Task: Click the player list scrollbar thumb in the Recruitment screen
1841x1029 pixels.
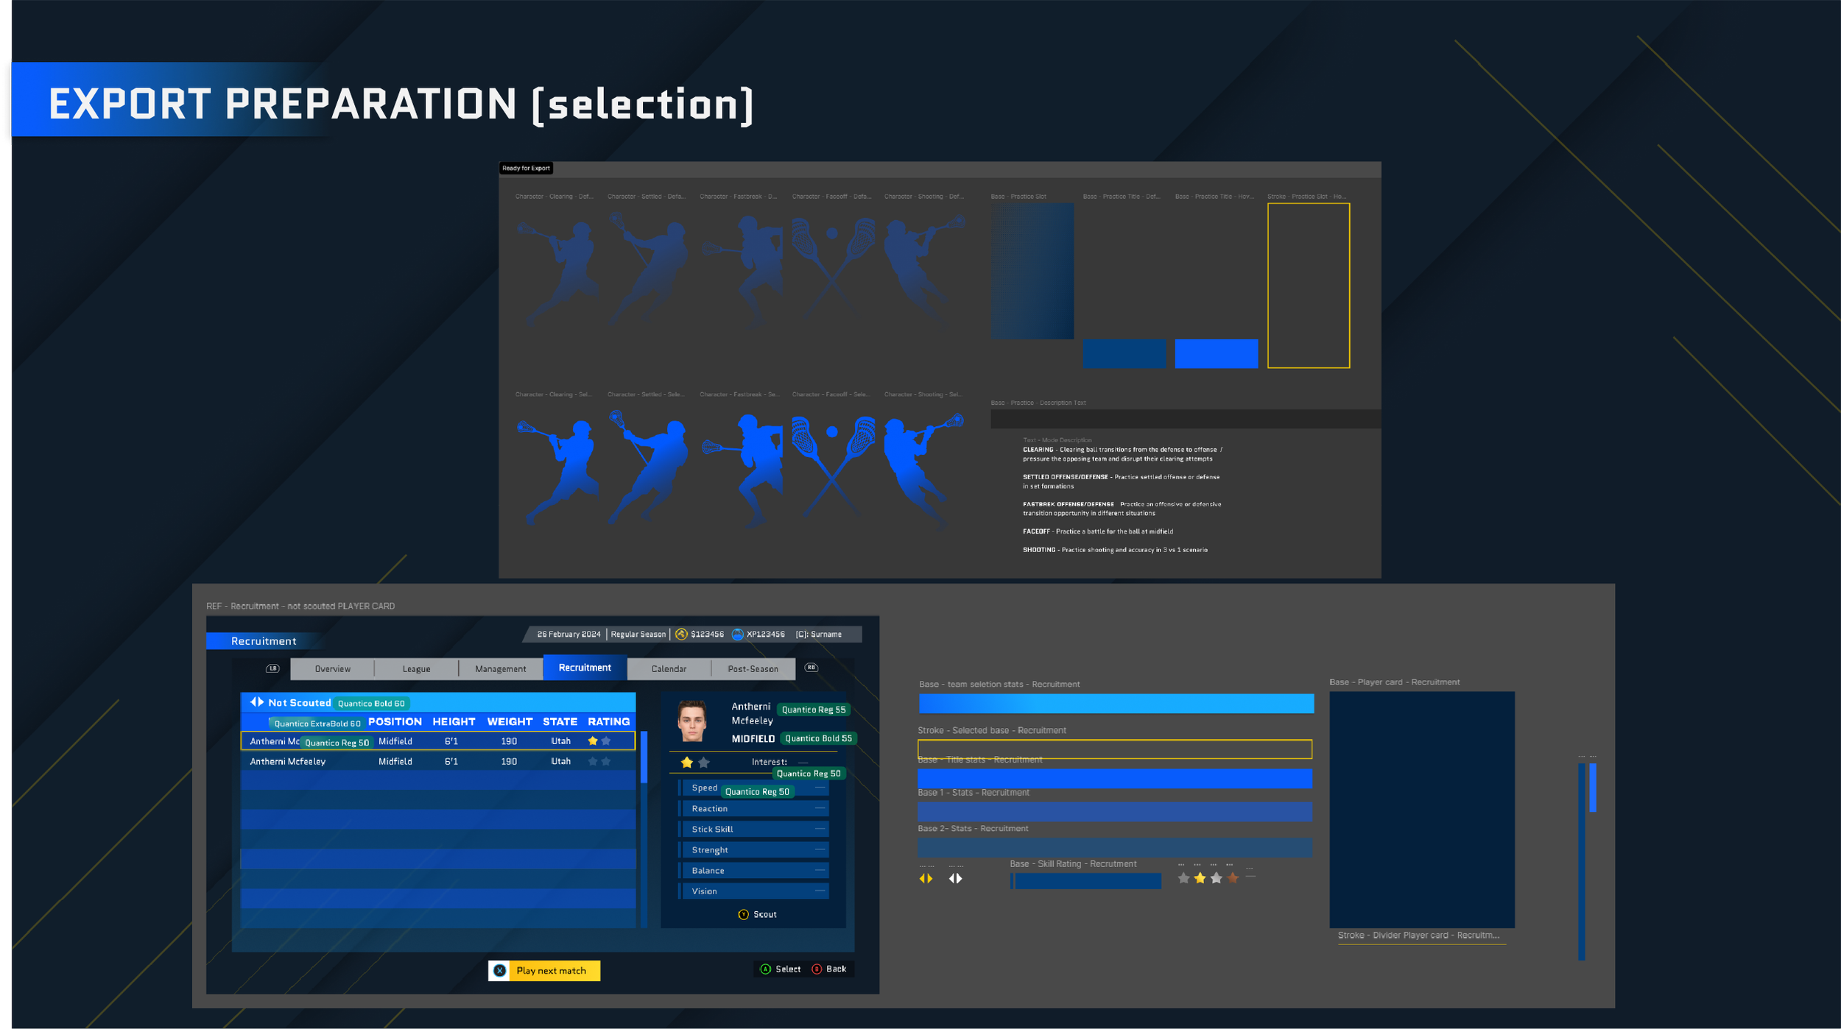Action: (x=644, y=757)
